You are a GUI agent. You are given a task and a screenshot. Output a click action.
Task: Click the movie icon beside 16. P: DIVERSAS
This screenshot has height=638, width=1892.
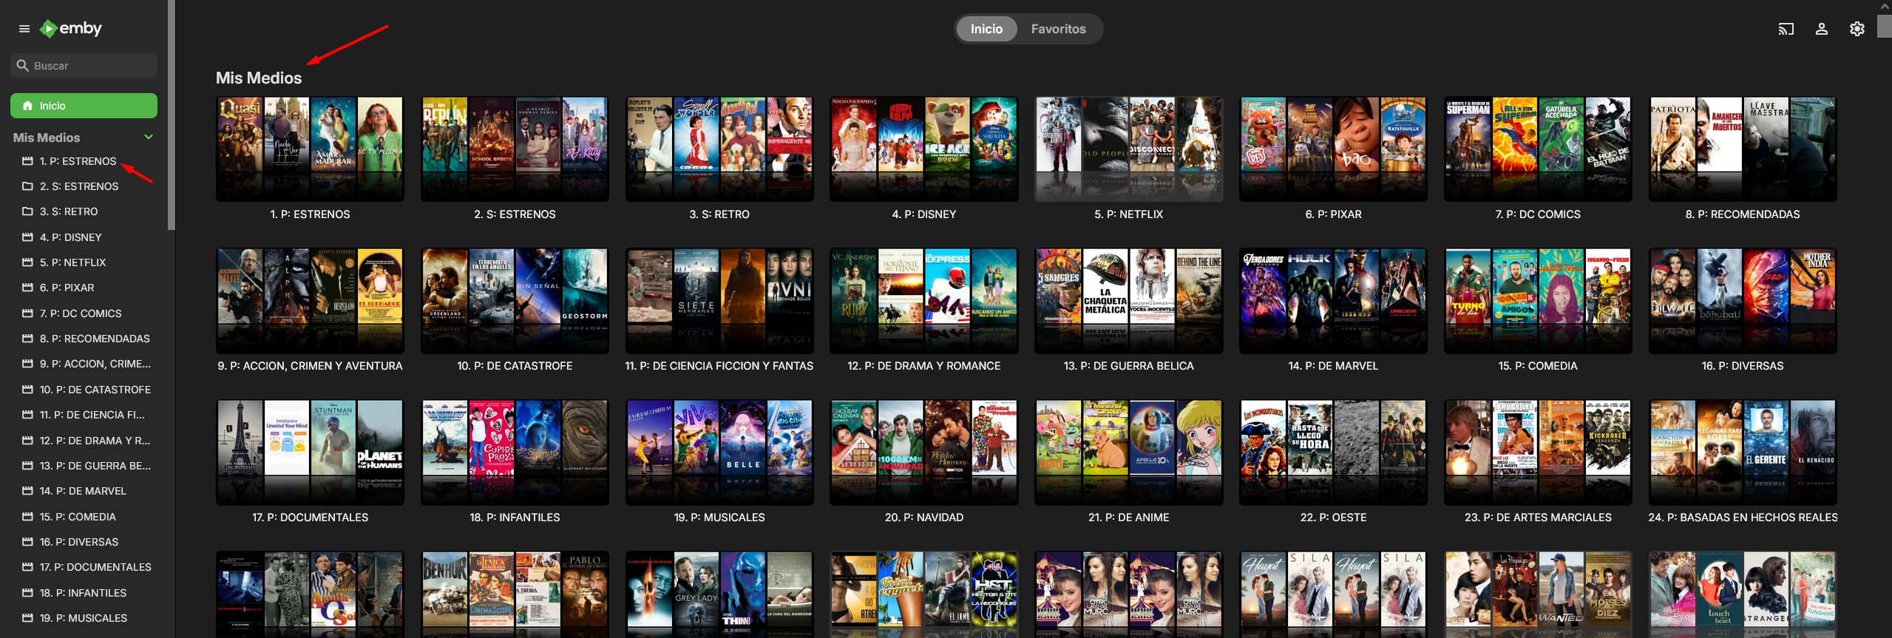27,542
